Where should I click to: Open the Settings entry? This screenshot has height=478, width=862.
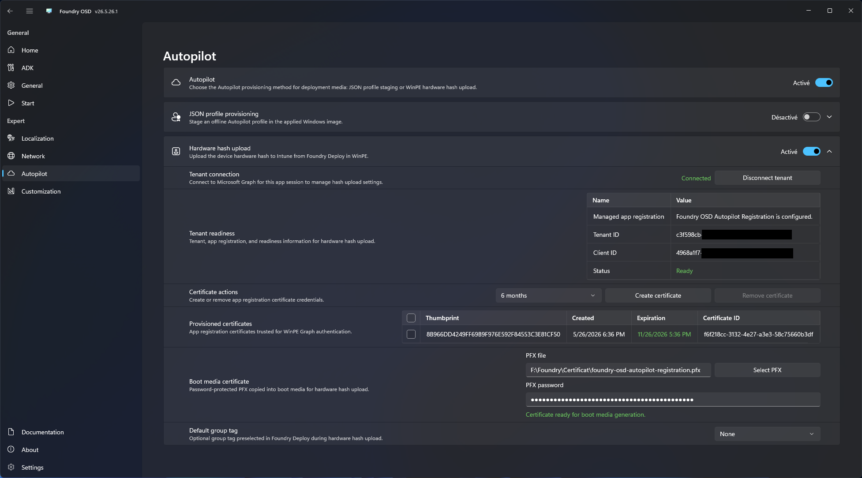click(x=71, y=467)
